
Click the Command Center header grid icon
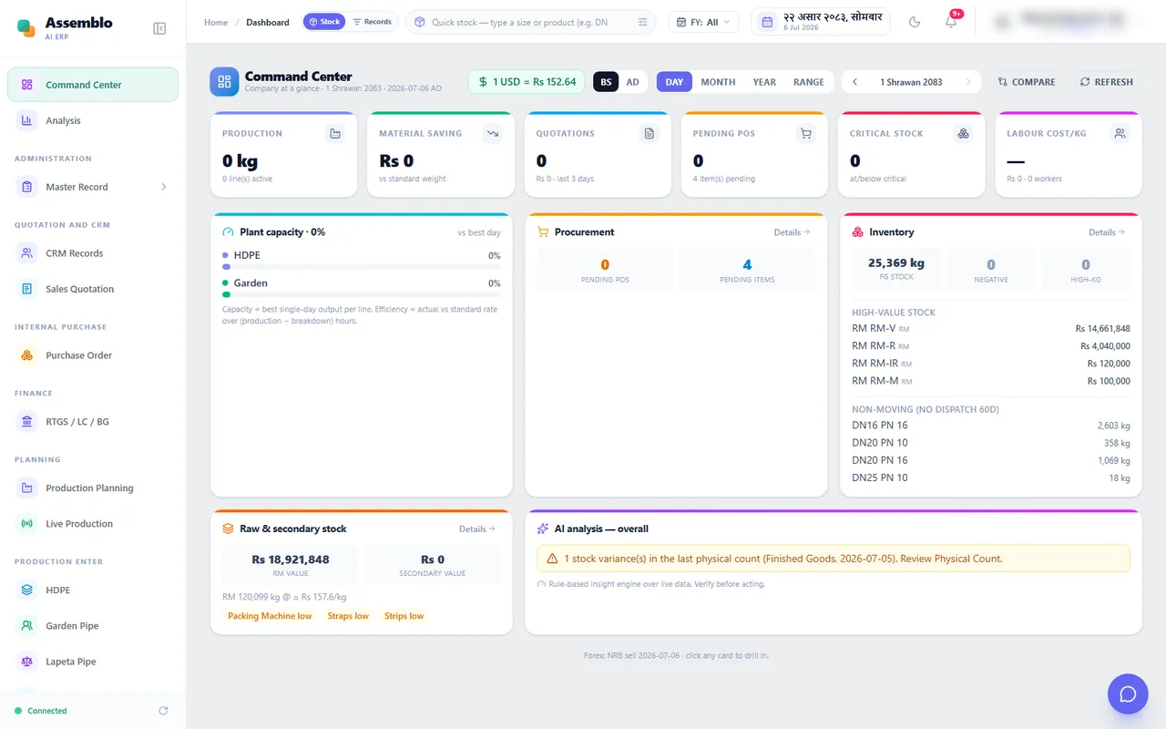pyautogui.click(x=224, y=82)
